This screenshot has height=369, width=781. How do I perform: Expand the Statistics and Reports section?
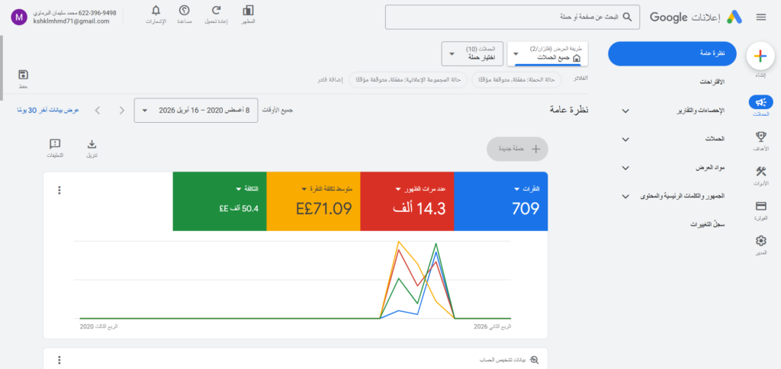tap(625, 111)
